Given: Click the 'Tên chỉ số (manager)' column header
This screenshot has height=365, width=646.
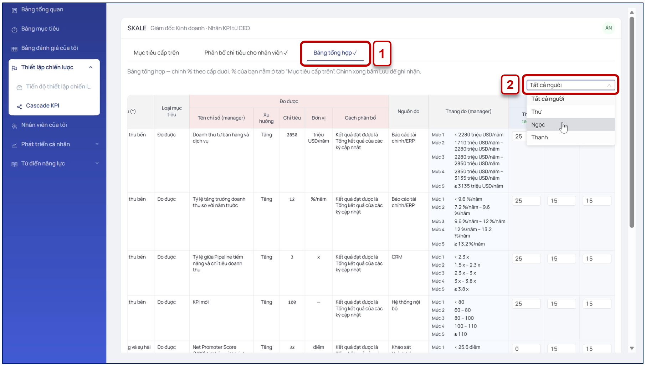Looking at the screenshot, I should pos(221,118).
